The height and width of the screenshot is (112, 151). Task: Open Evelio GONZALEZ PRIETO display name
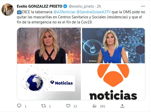39,6
